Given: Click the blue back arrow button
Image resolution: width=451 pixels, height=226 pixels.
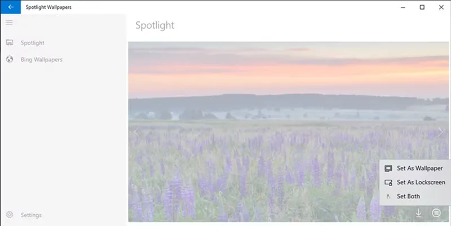Looking at the screenshot, I should [x=11, y=7].
